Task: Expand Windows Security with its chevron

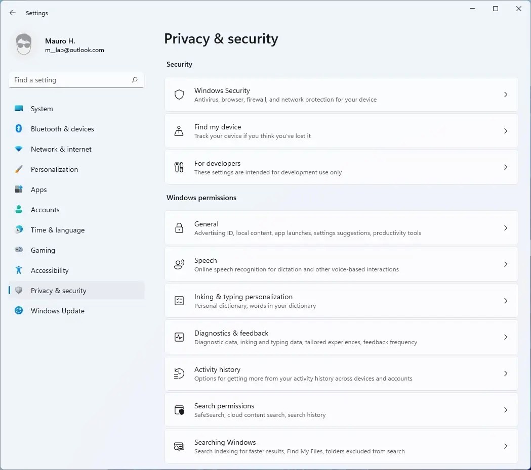Action: click(x=506, y=95)
